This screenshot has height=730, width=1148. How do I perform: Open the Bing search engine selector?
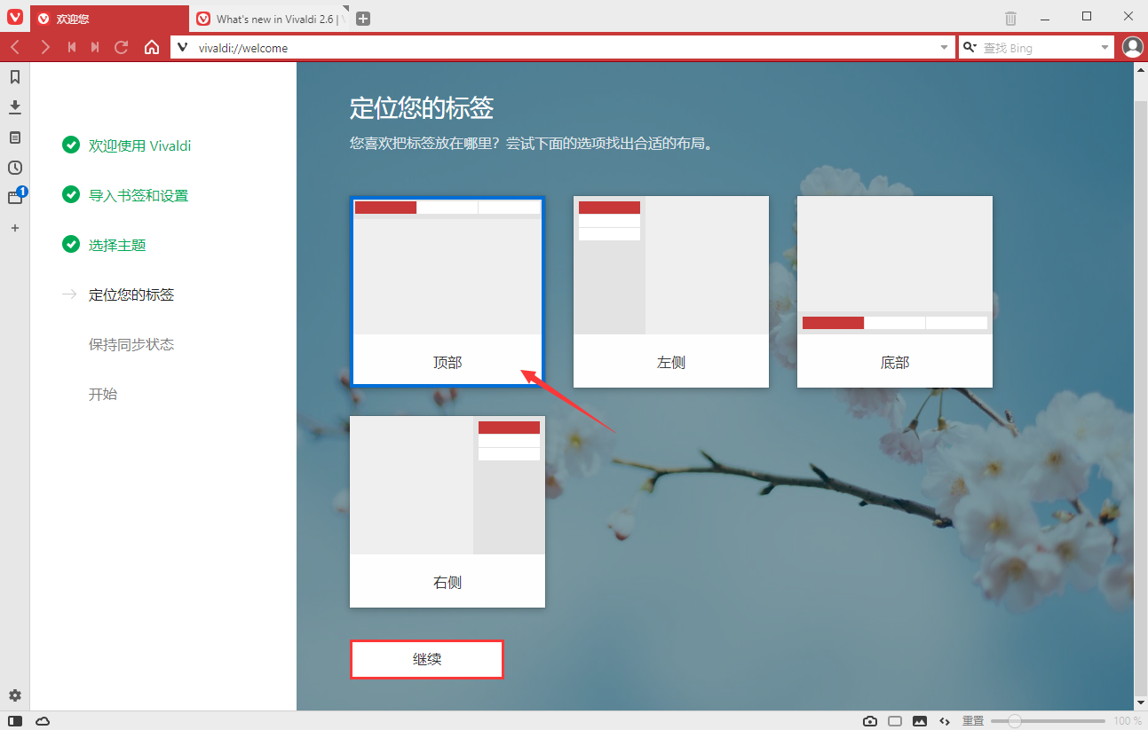click(x=969, y=47)
